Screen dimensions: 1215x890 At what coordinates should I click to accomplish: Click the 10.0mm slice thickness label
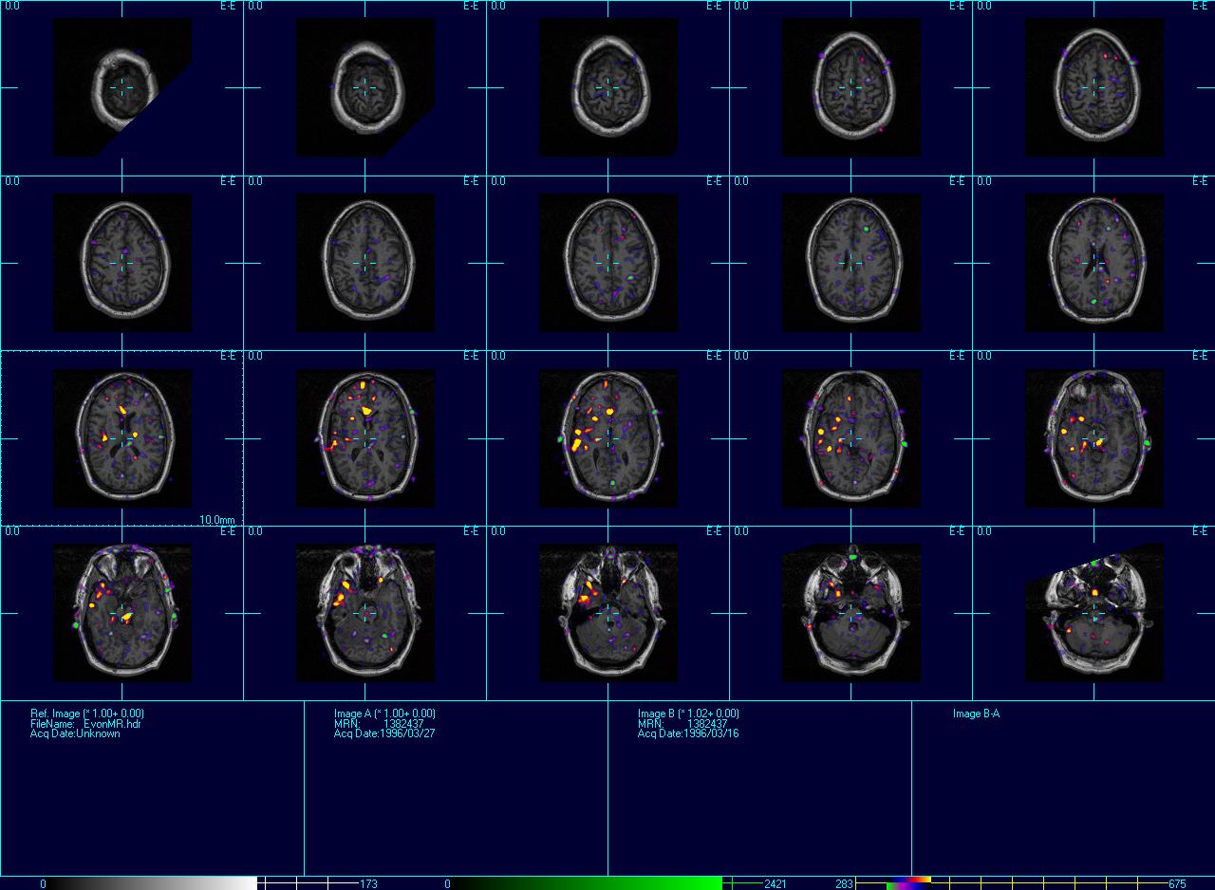(216, 520)
